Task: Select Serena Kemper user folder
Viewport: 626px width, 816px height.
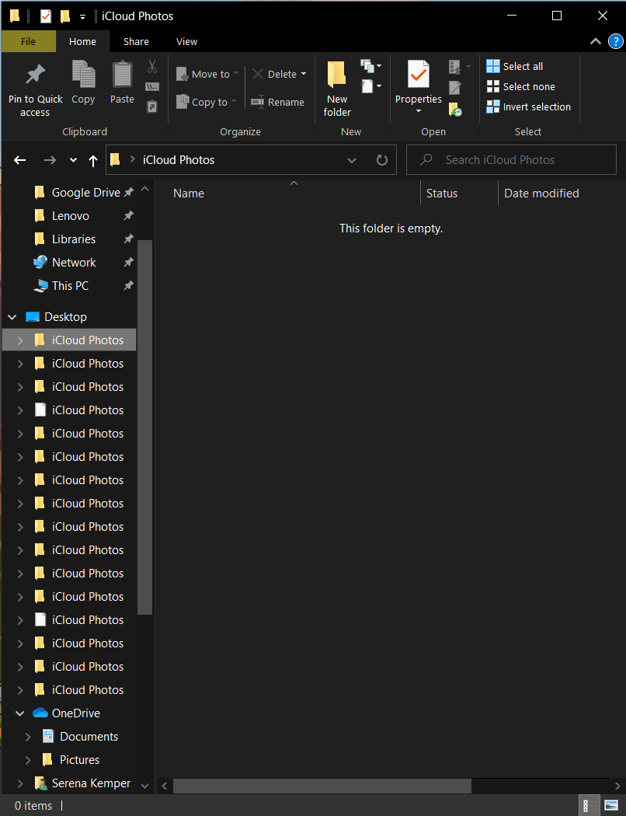Action: point(91,783)
